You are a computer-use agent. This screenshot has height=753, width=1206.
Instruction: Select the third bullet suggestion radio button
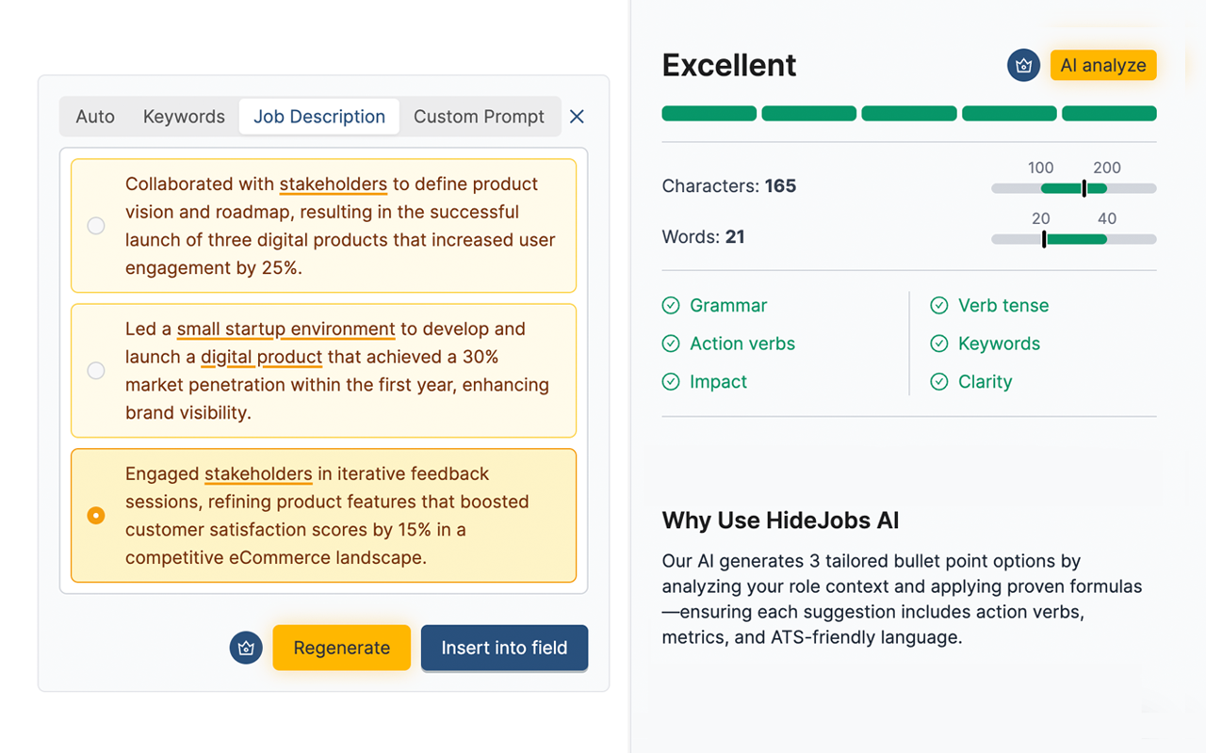pos(95,516)
